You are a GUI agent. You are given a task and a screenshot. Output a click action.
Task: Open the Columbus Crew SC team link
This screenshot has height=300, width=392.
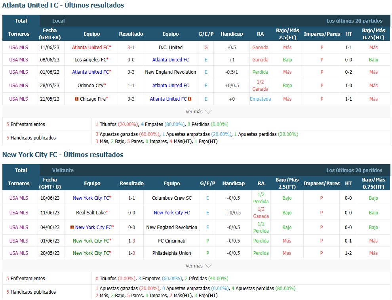tap(172, 198)
